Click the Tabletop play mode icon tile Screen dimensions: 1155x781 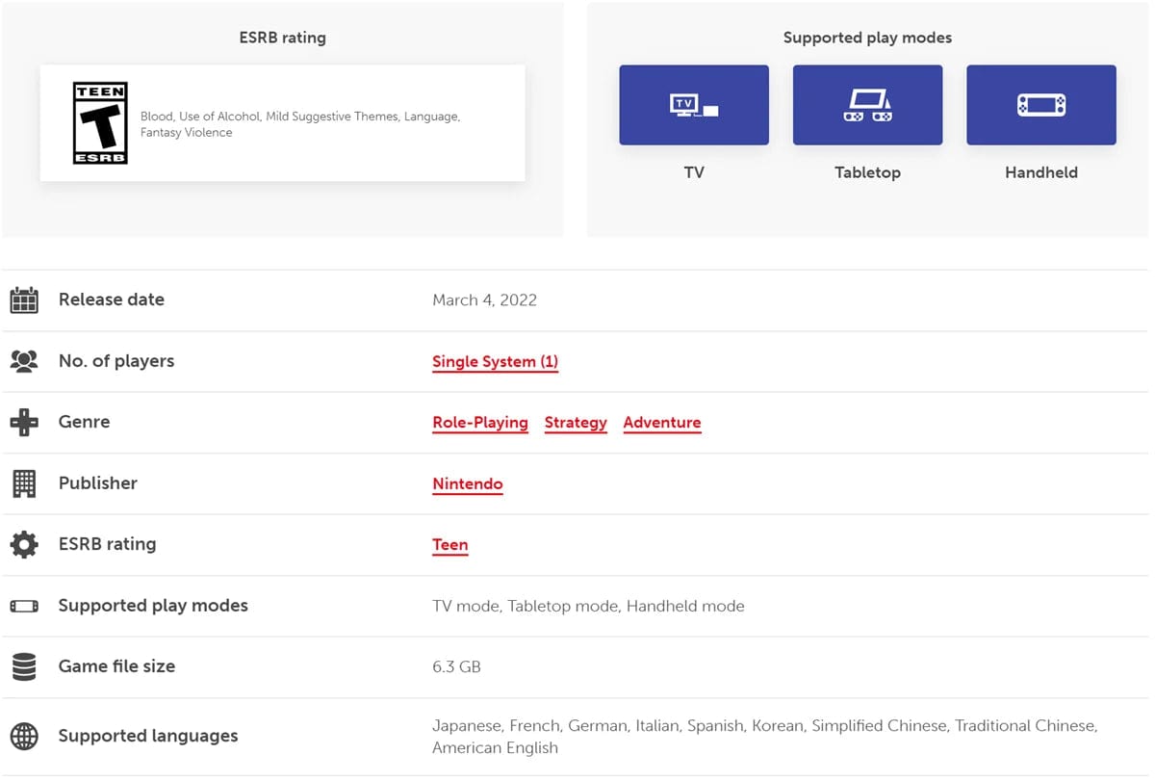tap(867, 105)
